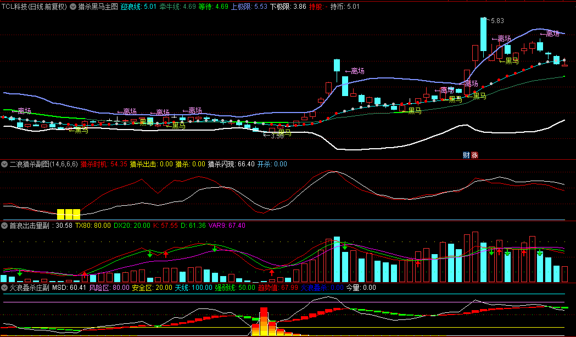Click the 牵牛线 indicator label
Image resolution: width=576 pixels, height=337 pixels.
point(177,7)
